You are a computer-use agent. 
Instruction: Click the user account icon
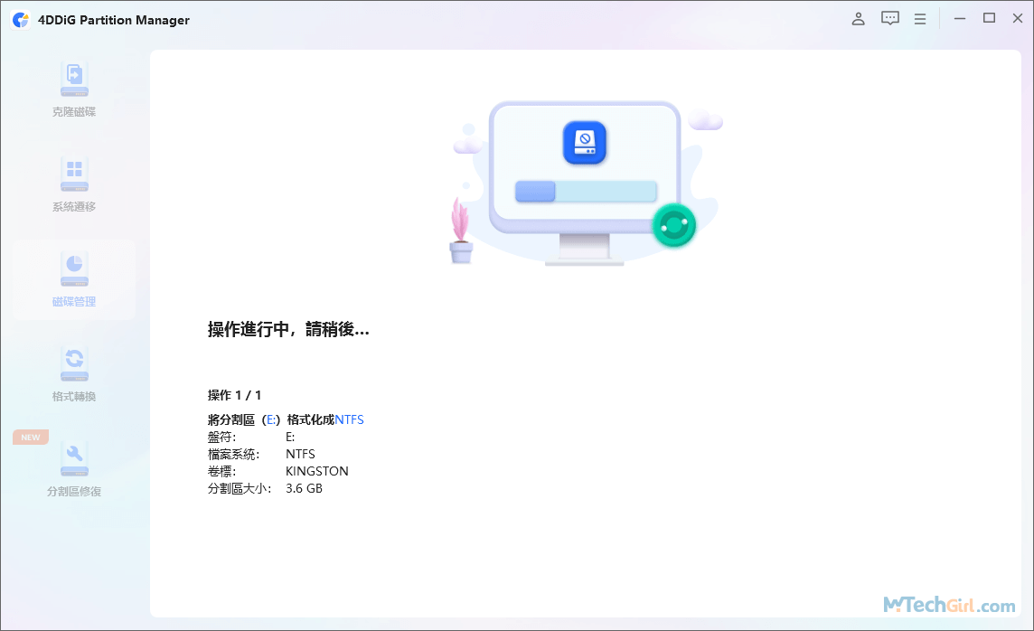coord(858,18)
